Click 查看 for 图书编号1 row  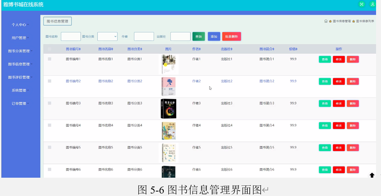[325, 59]
